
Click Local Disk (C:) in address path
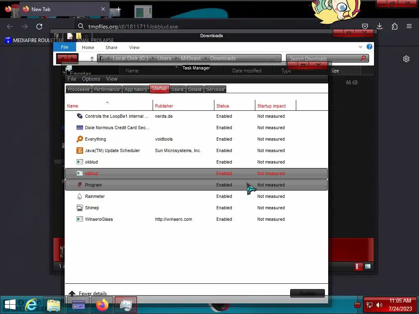[130, 58]
